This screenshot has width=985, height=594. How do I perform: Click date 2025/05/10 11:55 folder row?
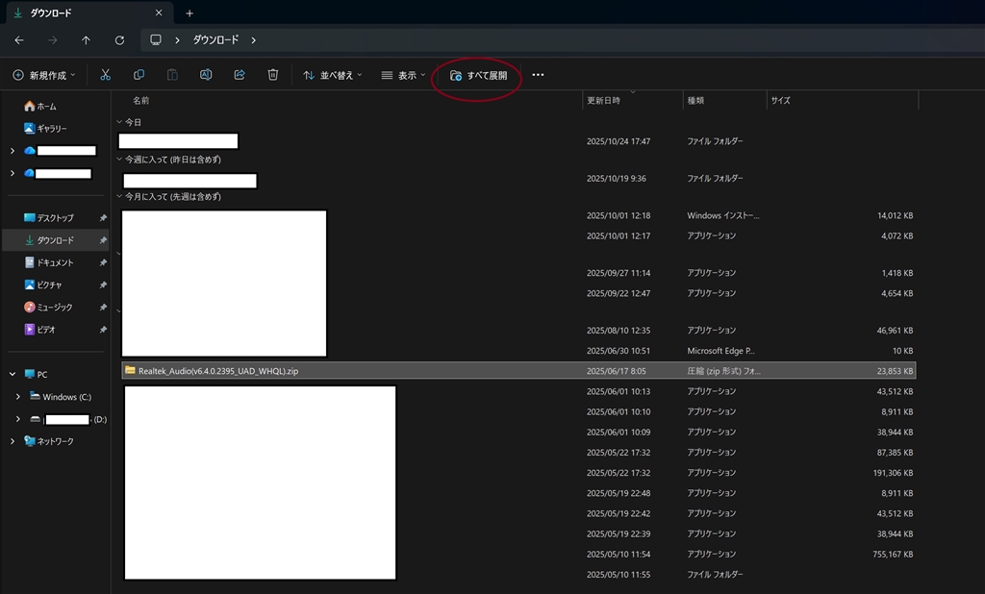(619, 575)
